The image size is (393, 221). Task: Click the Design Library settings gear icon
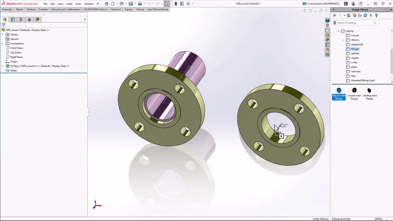[387, 9]
